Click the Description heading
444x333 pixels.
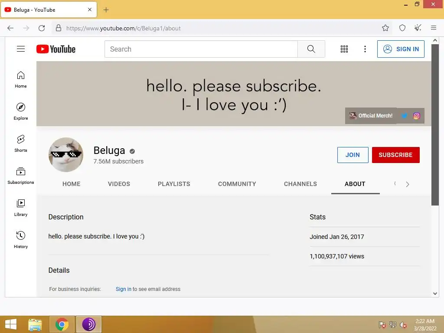tap(66, 217)
